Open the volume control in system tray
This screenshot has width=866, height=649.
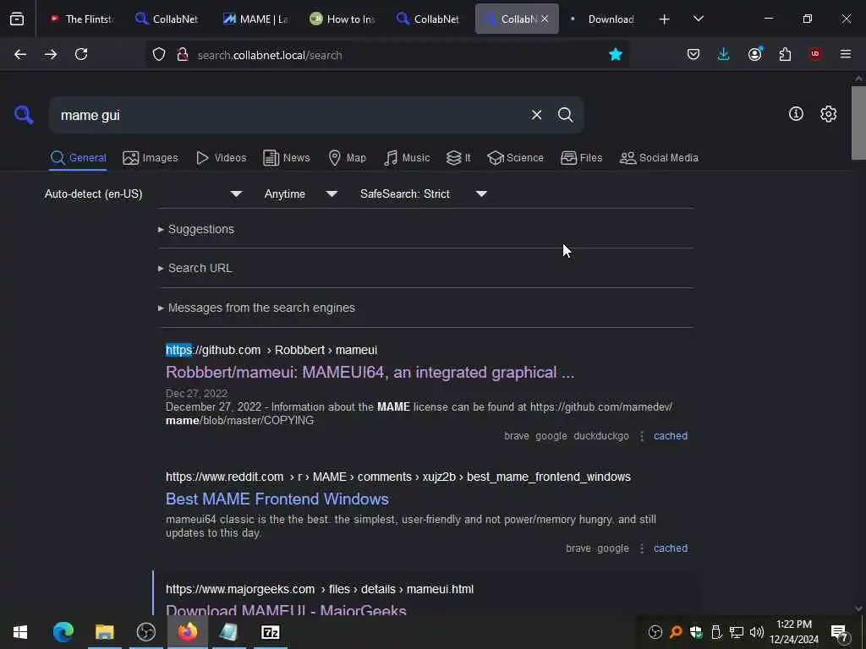[757, 632]
